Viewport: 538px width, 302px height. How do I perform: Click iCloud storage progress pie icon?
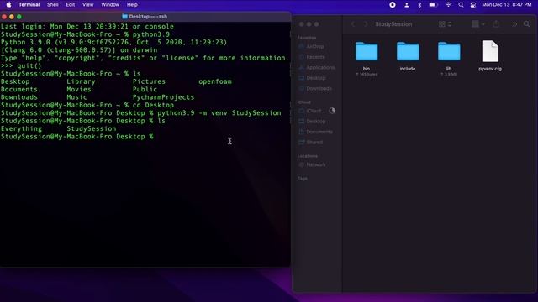click(x=332, y=111)
